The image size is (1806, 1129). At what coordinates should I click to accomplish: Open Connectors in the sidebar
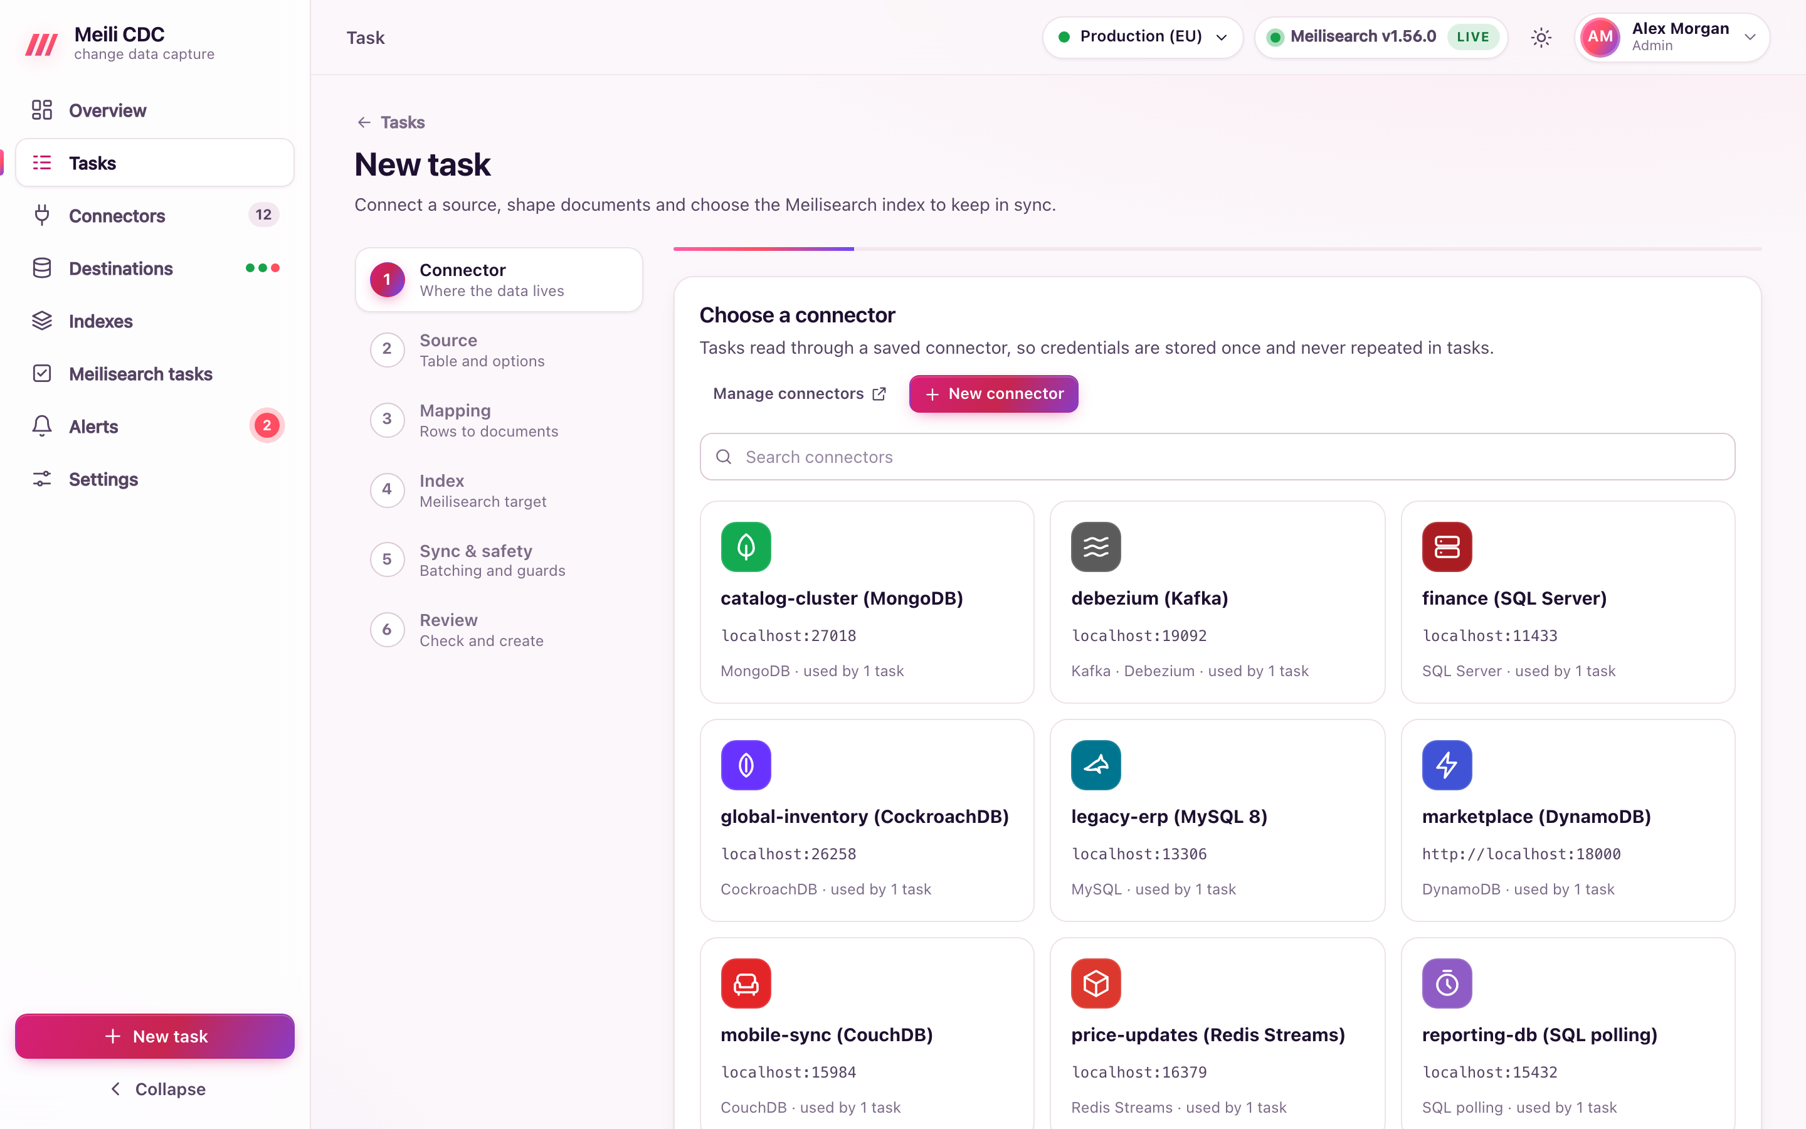[154, 215]
